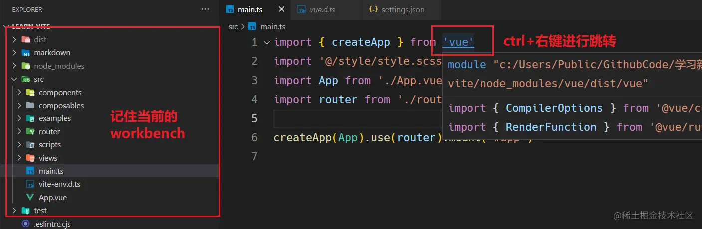Image resolution: width=702 pixels, height=229 pixels.
Task: Click the markdown folder icon
Action: coord(26,53)
